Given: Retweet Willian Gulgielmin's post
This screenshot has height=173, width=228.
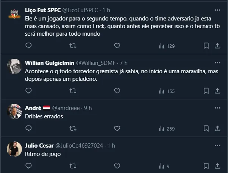Looking at the screenshot, I should coord(73,91).
